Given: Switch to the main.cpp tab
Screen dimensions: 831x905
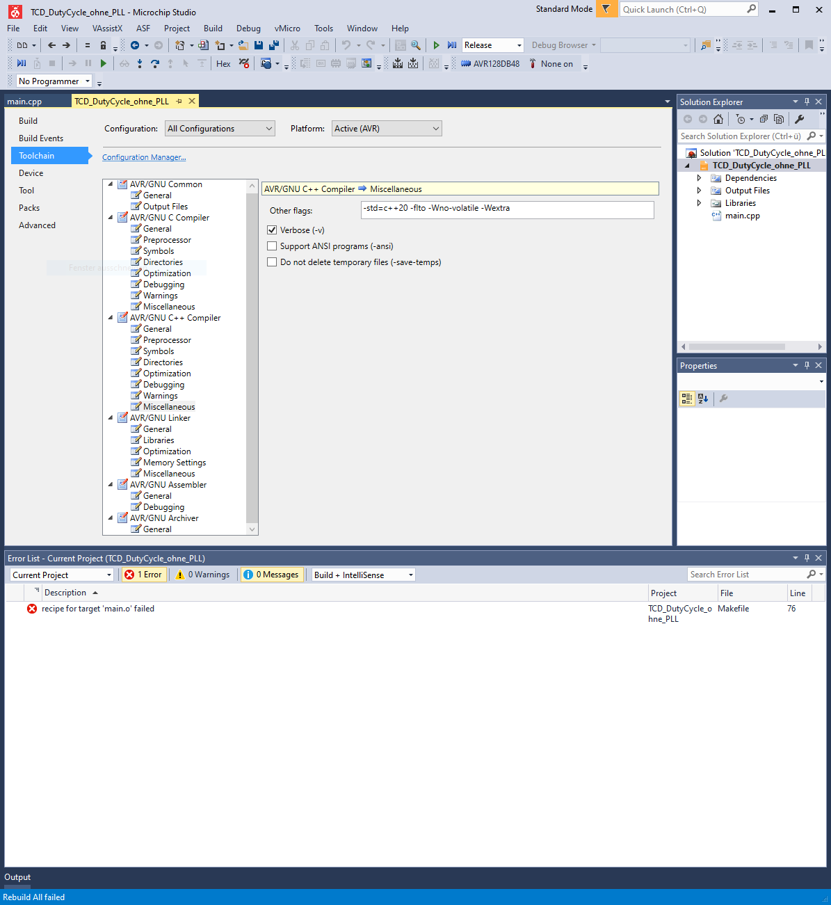Looking at the screenshot, I should (x=24, y=102).
